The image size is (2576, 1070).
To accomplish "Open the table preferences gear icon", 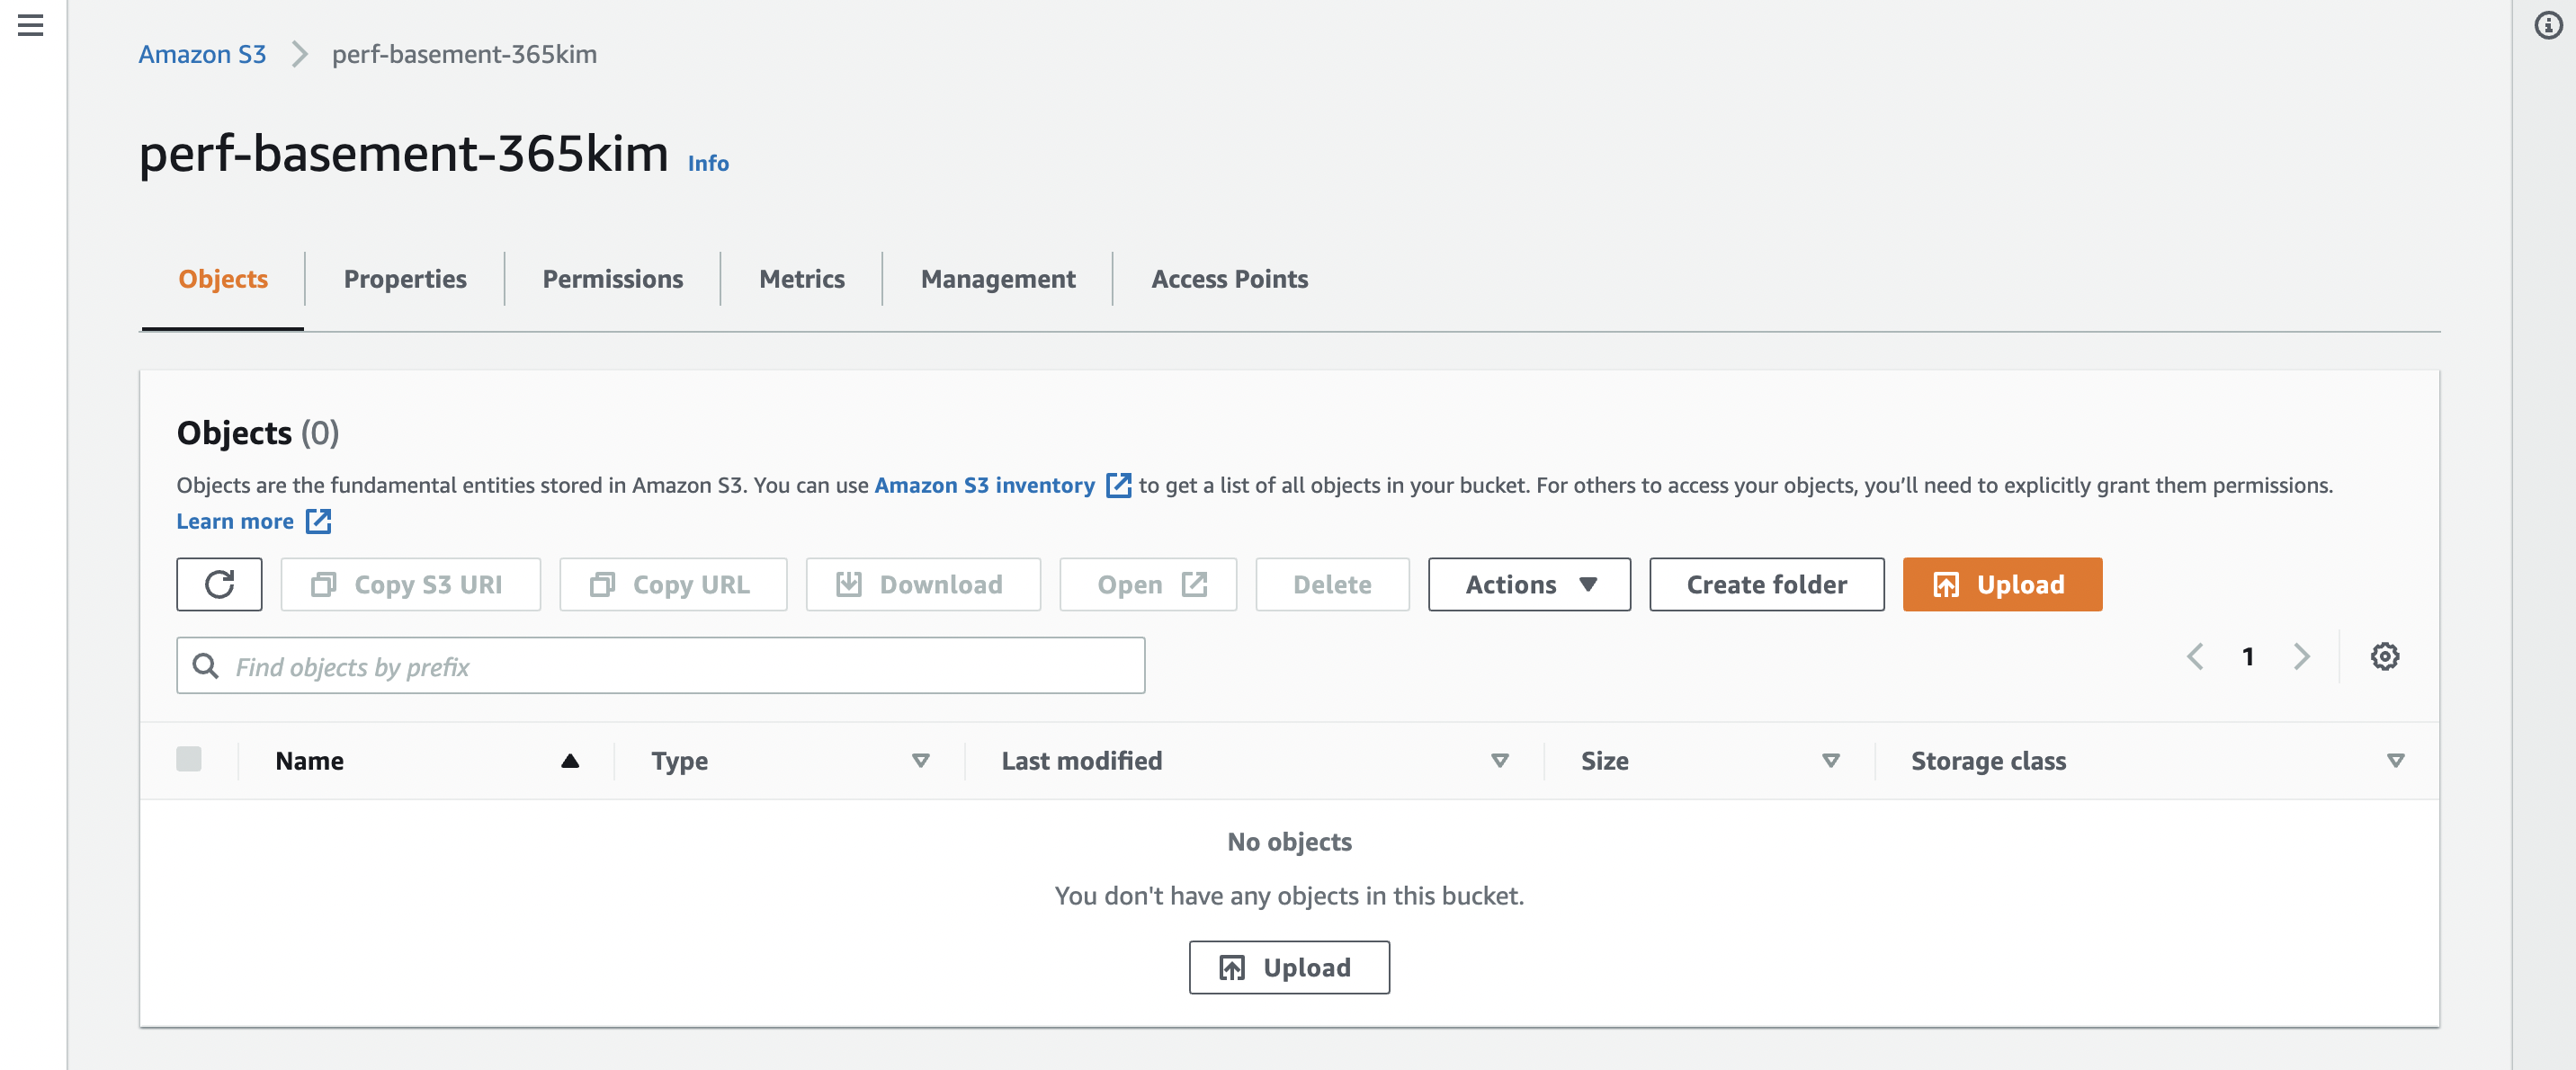I will (x=2384, y=657).
